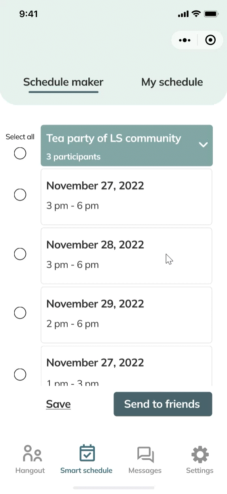Open the Settings gear icon

[200, 455]
